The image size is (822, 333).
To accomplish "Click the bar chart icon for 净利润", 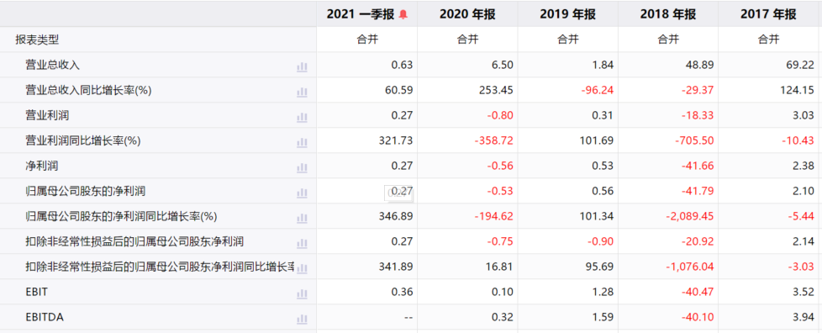I will 302,168.
